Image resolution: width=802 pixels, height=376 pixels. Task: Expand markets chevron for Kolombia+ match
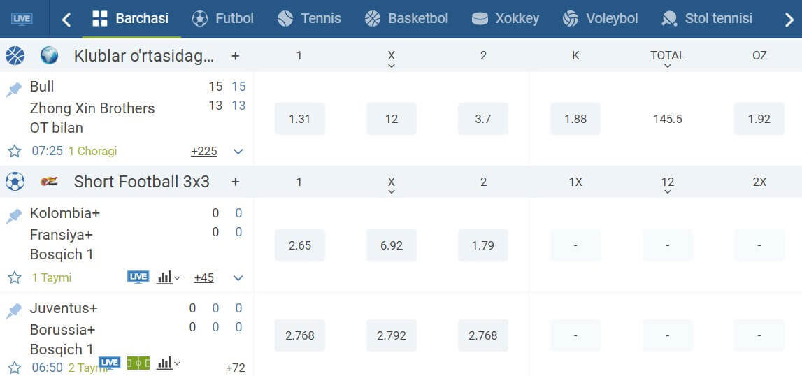[238, 277]
